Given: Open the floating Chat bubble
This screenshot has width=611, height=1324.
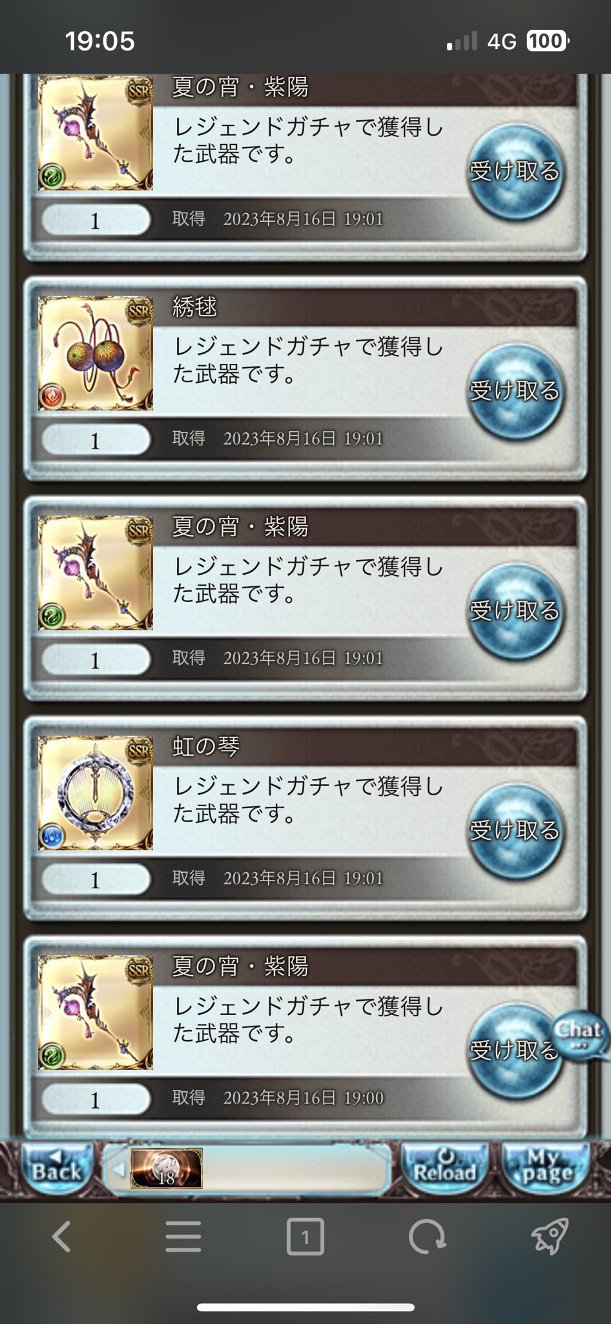Looking at the screenshot, I should (579, 1034).
